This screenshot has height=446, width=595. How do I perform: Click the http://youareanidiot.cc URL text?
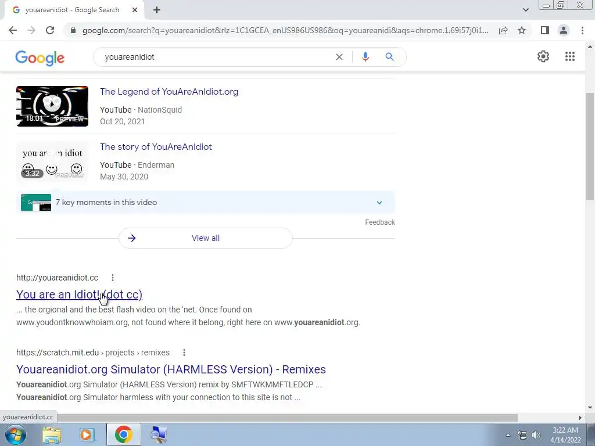[57, 278]
